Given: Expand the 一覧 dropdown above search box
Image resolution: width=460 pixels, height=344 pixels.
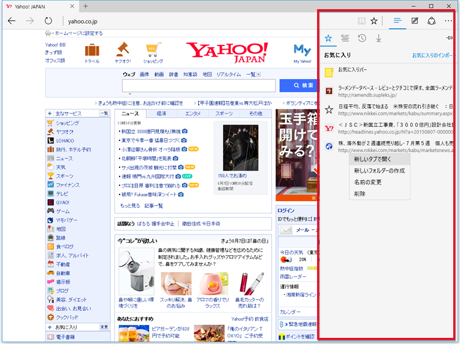Looking at the screenshot, I should coord(253,74).
